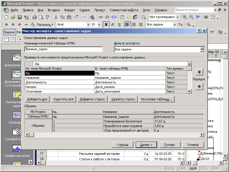229x172 pixels.
Task: Click the New project icon
Action: (6, 17)
